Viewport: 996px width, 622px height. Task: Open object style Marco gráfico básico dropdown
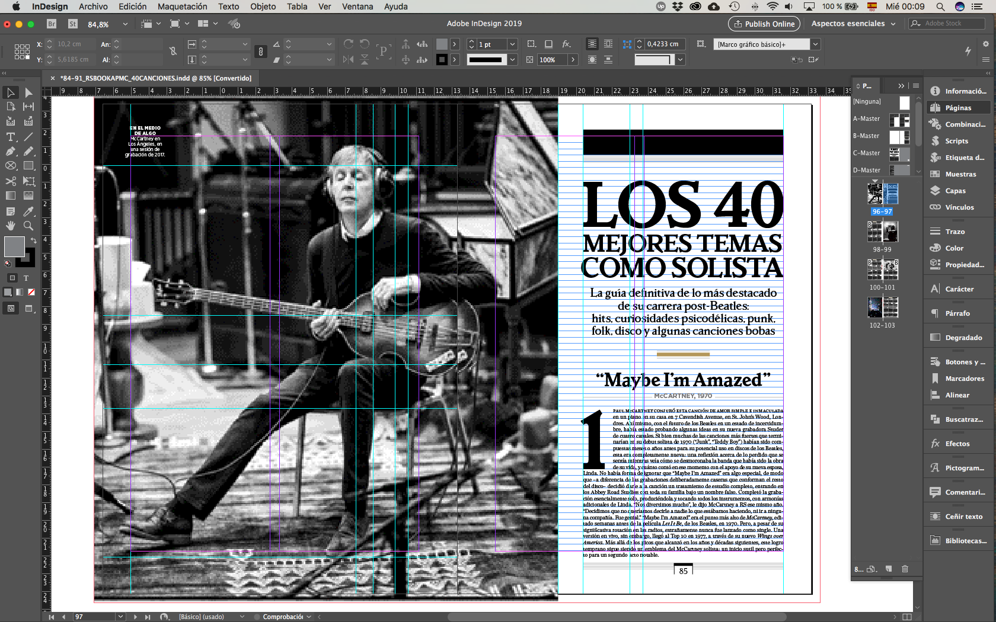[815, 44]
